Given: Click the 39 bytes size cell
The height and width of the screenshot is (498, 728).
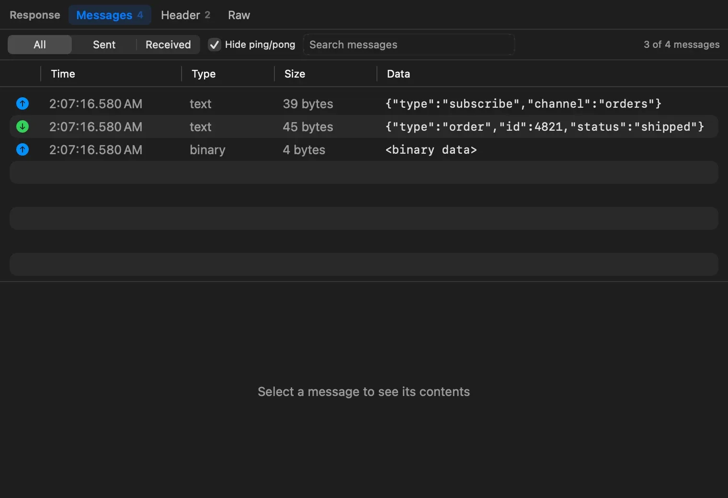Looking at the screenshot, I should point(308,103).
